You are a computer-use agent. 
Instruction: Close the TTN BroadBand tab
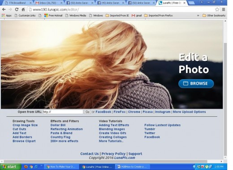[x=30, y=3]
